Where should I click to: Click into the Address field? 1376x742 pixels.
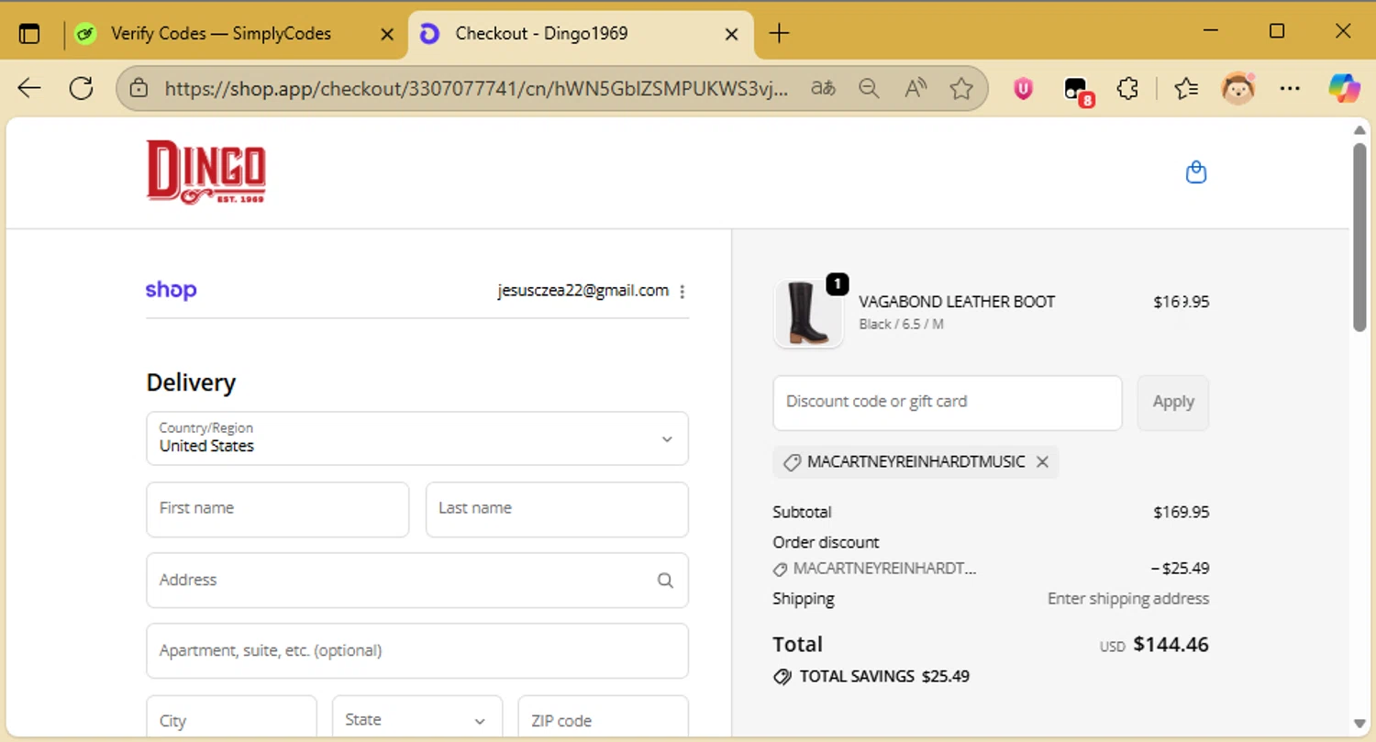coord(417,580)
